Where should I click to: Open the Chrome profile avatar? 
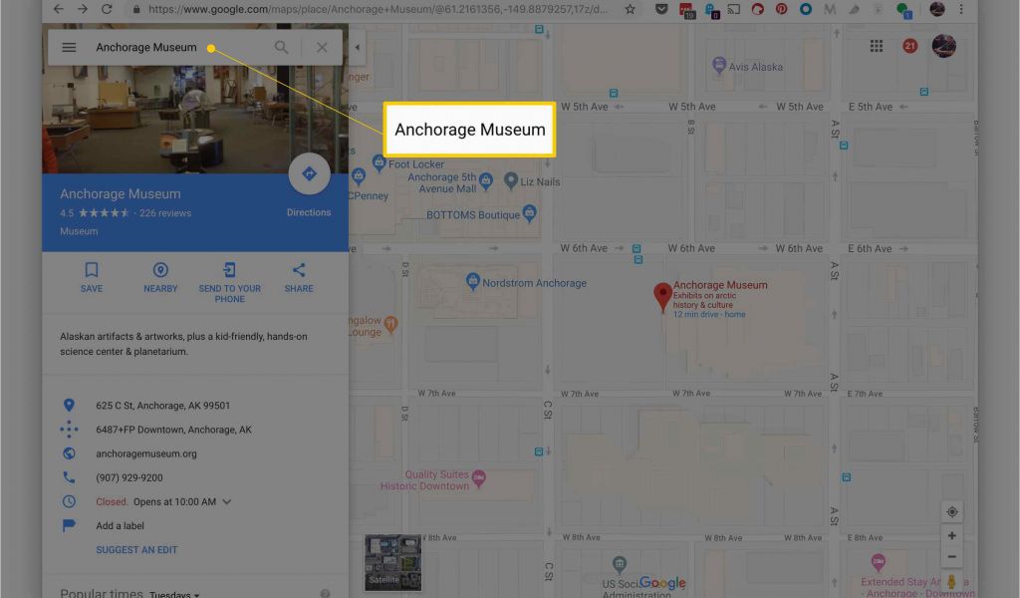[936, 9]
